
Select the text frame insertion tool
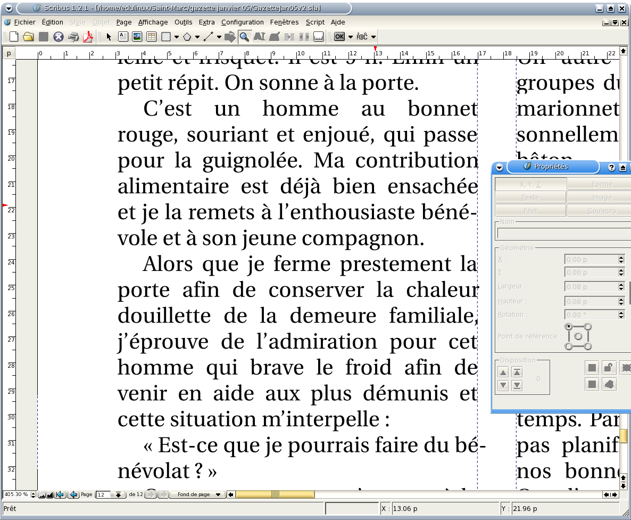click(x=123, y=37)
